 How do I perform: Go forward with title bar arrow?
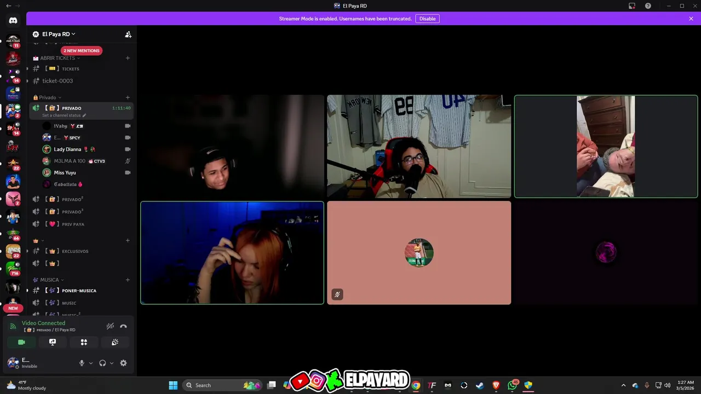tap(18, 5)
